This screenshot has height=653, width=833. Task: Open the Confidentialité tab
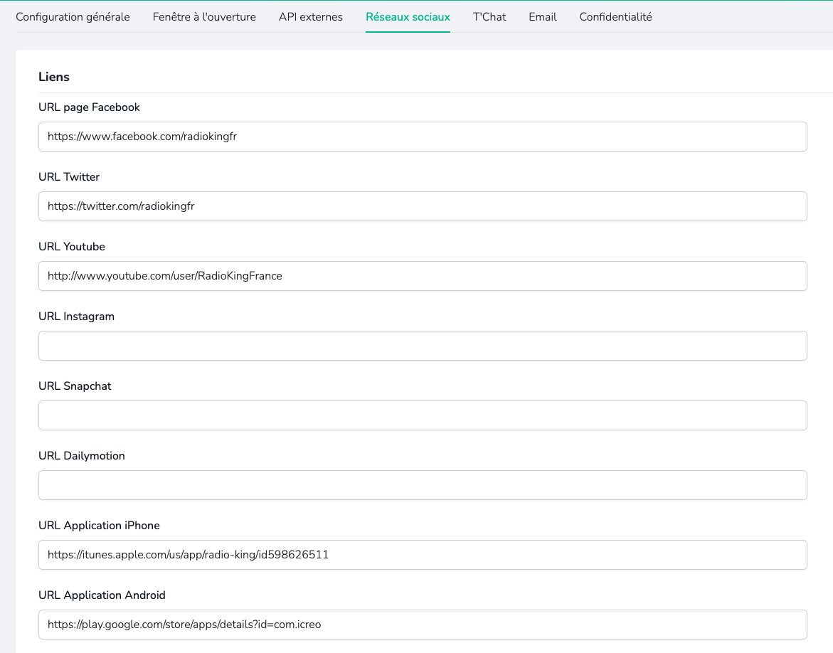click(x=615, y=16)
